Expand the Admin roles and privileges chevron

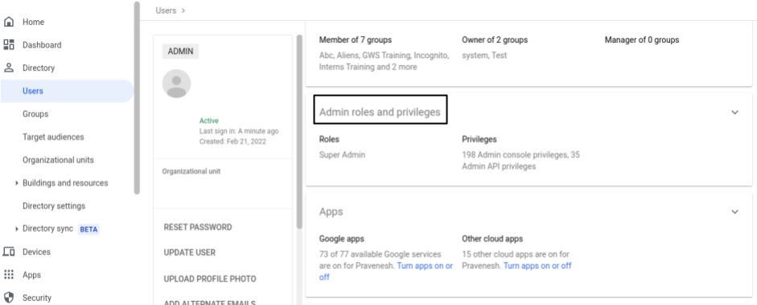click(x=734, y=112)
